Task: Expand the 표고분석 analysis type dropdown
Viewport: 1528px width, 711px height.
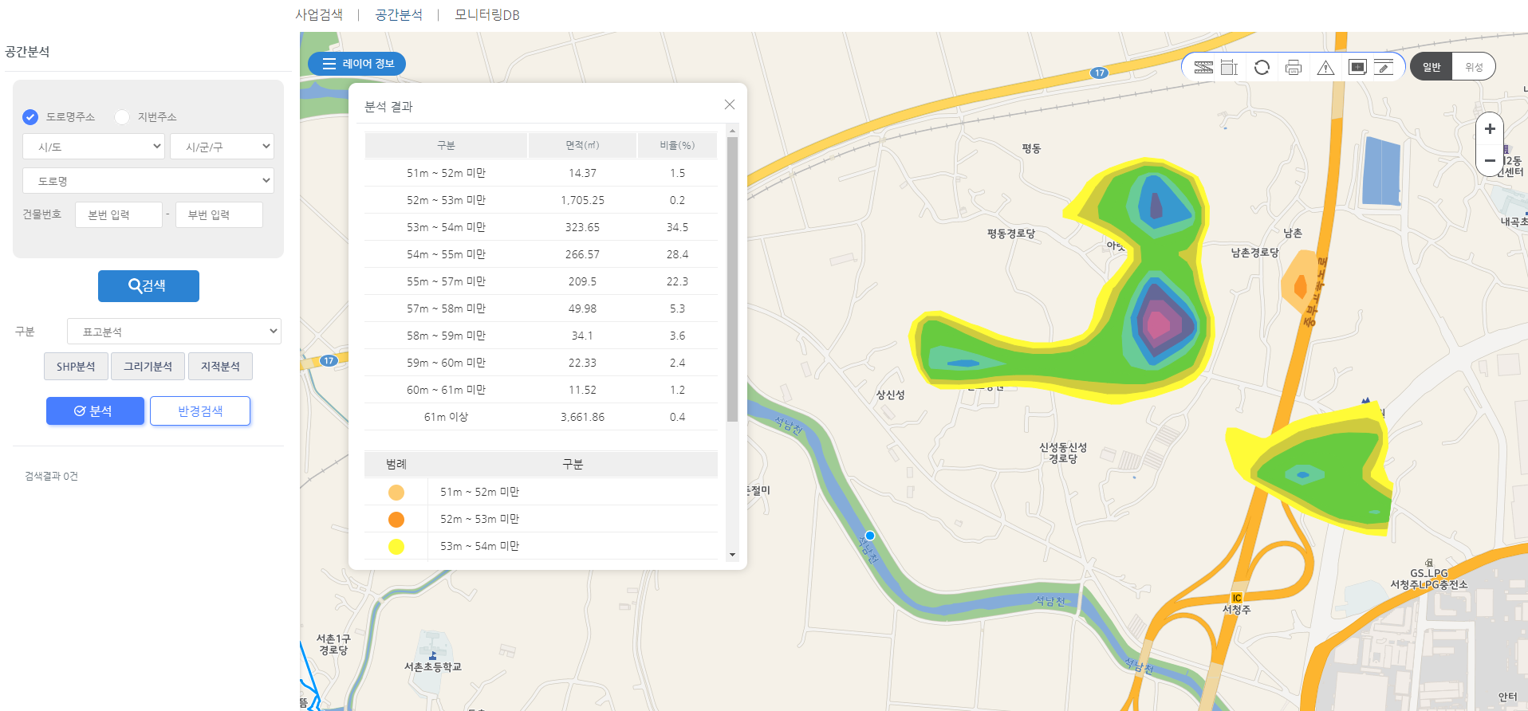Action: (174, 332)
